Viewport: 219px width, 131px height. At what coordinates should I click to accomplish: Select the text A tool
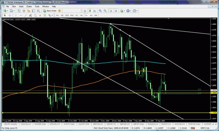(40, 15)
